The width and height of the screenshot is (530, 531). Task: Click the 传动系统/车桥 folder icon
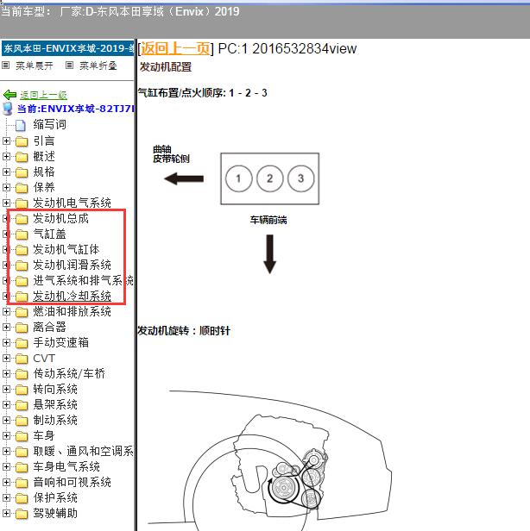pos(22,374)
